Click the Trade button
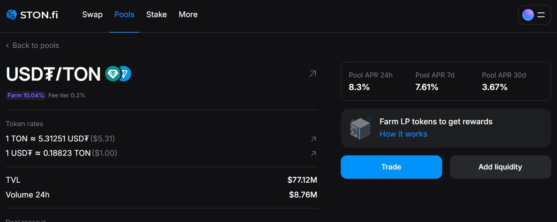Image resolution: width=557 pixels, height=222 pixels. (x=391, y=167)
